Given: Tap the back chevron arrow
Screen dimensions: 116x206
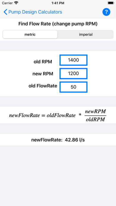Looking at the screenshot, I should pyautogui.click(x=5, y=12).
